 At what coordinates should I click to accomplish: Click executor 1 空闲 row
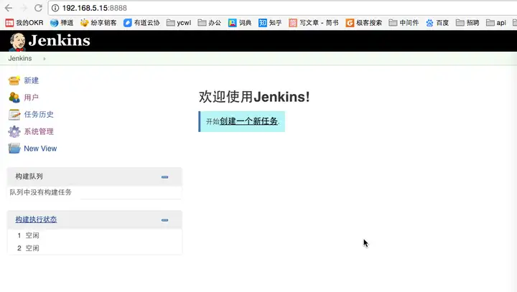[95, 235]
